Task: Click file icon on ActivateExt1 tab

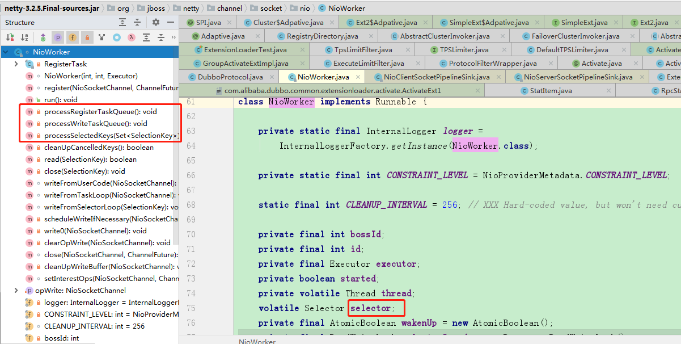Action: click(219, 91)
